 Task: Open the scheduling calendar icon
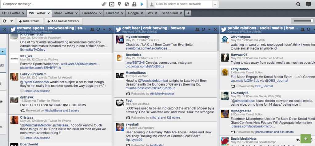(x=112, y=4)
